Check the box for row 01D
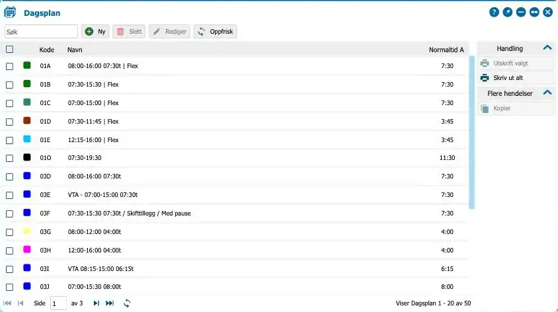This screenshot has width=558, height=312. 10,122
